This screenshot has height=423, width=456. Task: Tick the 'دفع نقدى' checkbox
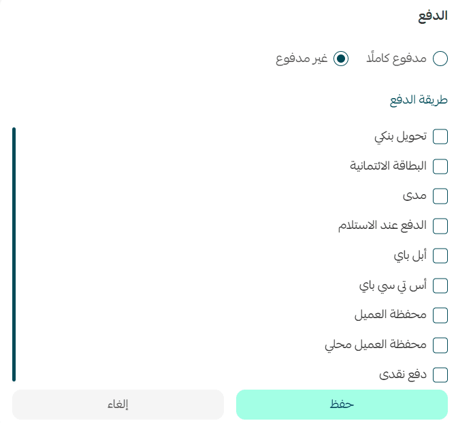[x=440, y=374]
